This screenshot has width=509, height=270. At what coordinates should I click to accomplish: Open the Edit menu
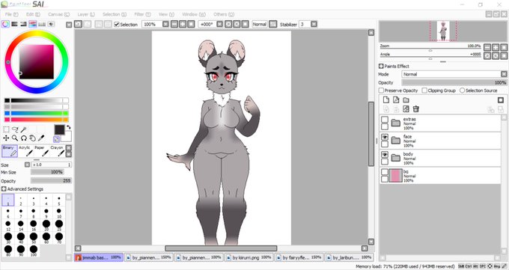[33, 14]
